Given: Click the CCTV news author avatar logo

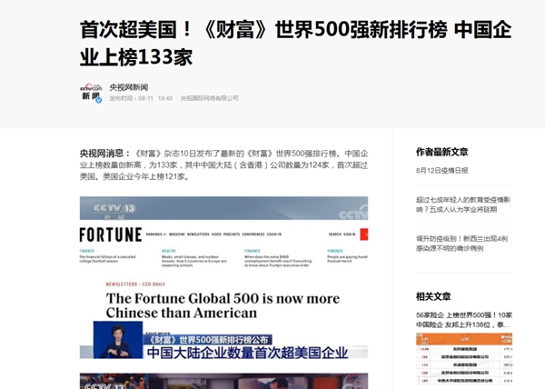Looking at the screenshot, I should tap(91, 93).
